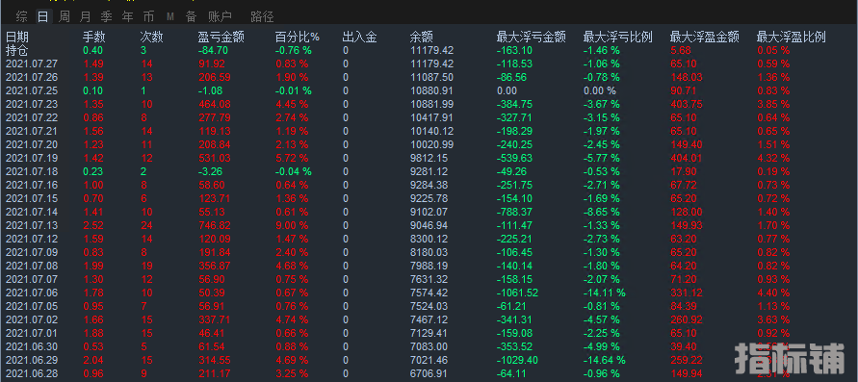
Task: Sort by the 盈亏金额 column header
Action: coord(221,38)
